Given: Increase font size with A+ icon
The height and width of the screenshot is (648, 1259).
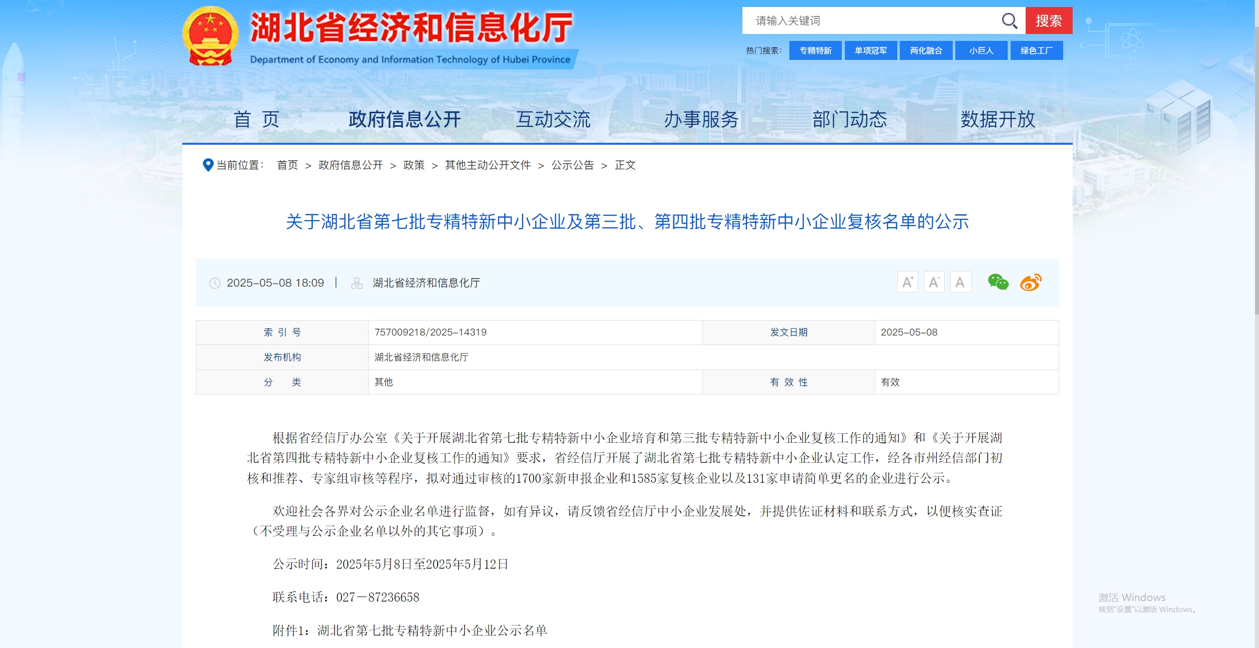Looking at the screenshot, I should tap(907, 283).
